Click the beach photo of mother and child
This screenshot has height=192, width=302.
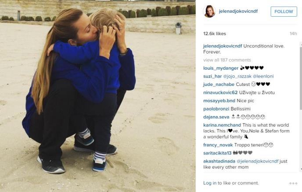(97, 96)
